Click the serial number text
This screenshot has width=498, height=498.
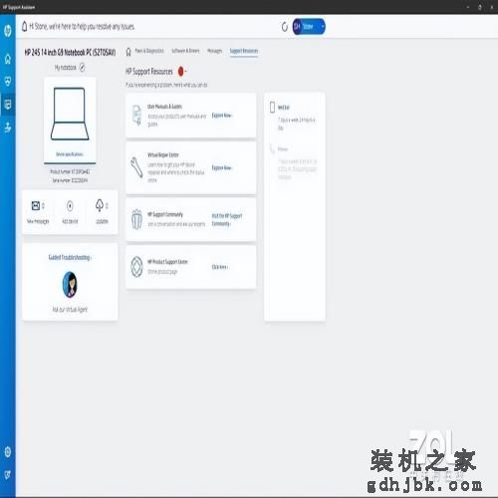[x=70, y=180]
